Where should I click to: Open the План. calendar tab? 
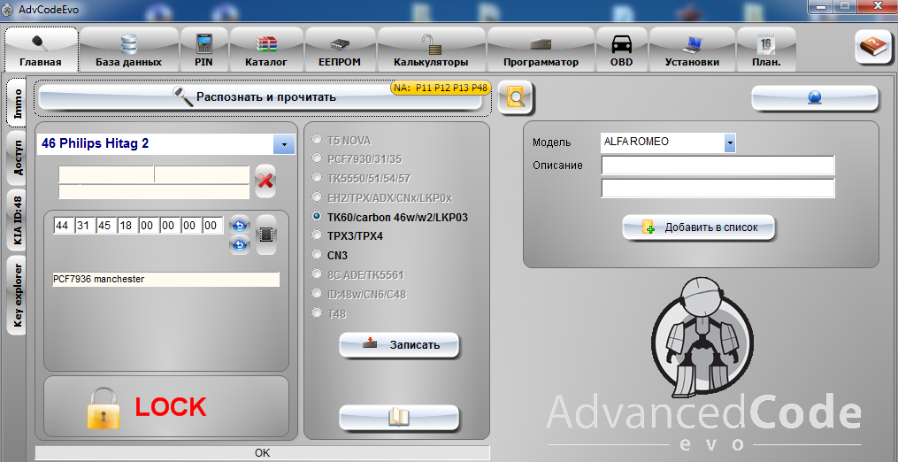click(x=766, y=50)
